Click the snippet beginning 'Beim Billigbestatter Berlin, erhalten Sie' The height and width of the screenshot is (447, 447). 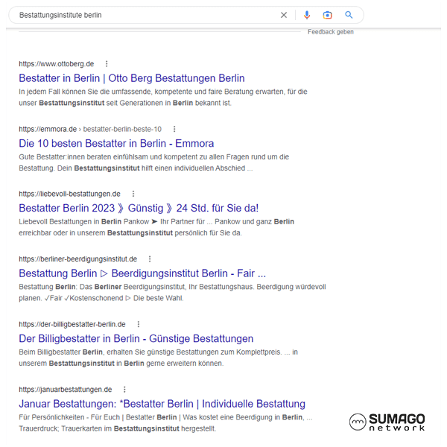[158, 358]
